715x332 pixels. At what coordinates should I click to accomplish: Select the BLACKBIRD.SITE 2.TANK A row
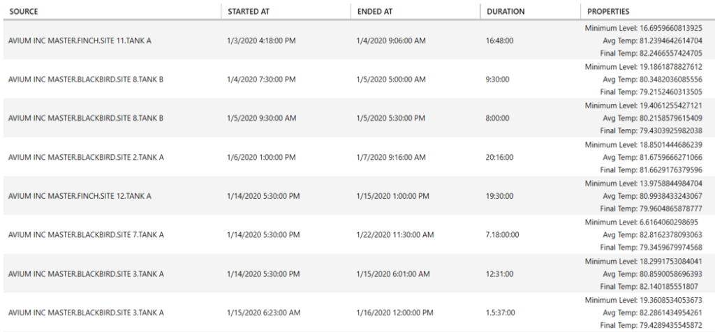tap(357, 157)
